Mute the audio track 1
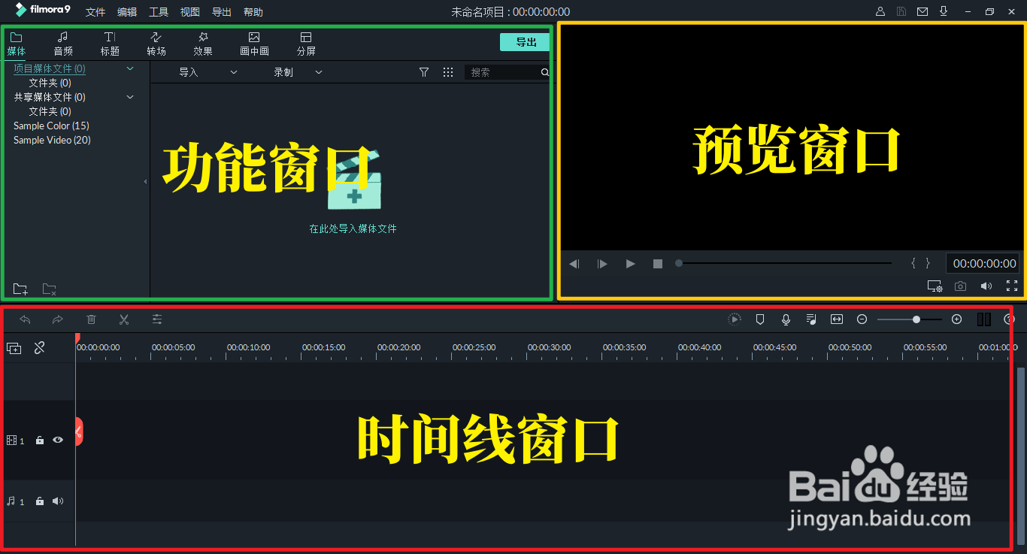 [57, 501]
